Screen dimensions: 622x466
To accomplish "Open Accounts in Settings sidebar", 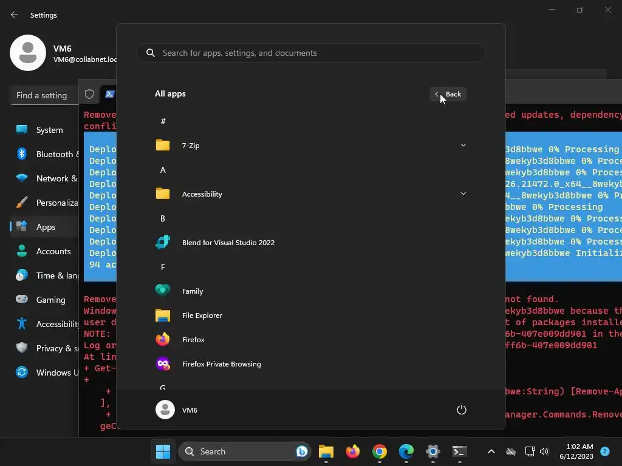I will pyautogui.click(x=44, y=251).
